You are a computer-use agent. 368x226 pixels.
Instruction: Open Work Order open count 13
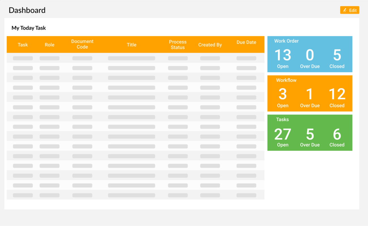click(x=283, y=55)
